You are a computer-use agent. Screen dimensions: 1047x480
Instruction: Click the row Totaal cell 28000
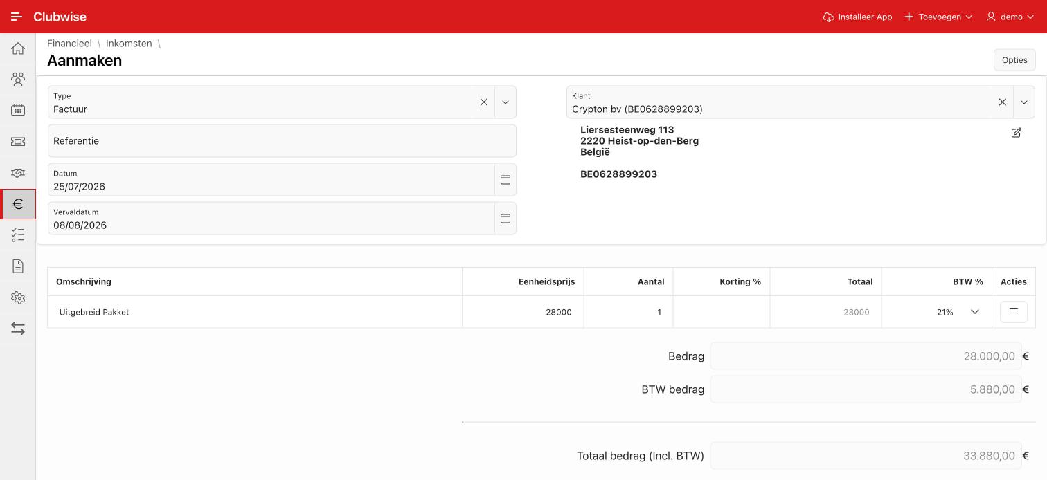[x=825, y=312]
